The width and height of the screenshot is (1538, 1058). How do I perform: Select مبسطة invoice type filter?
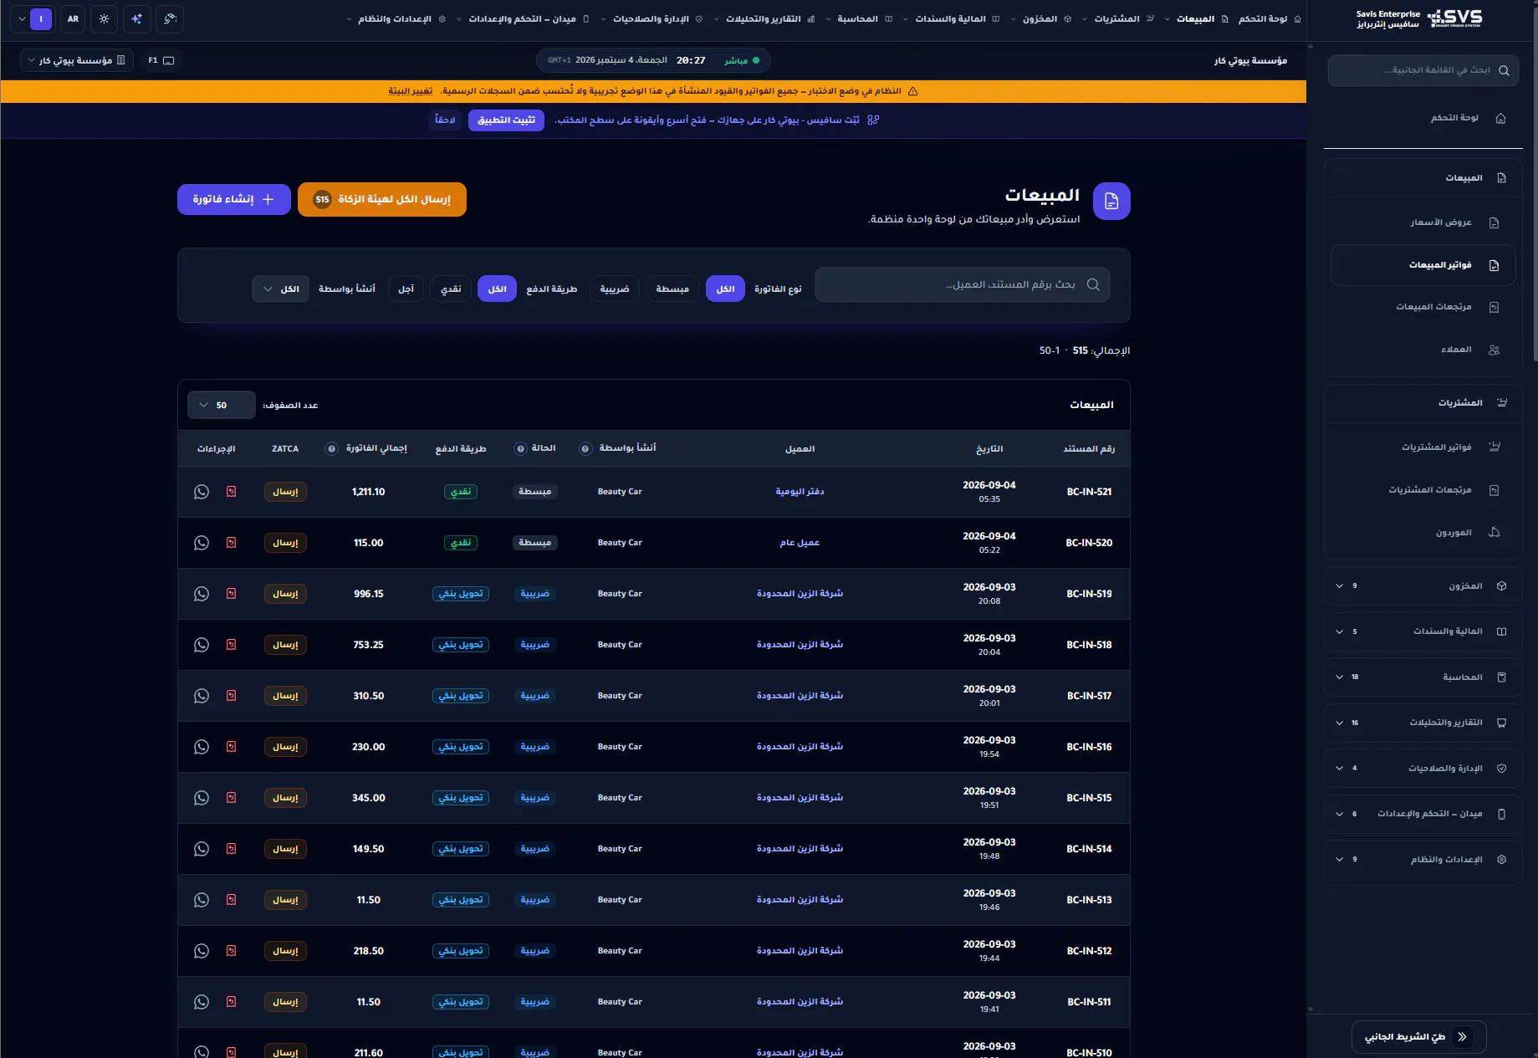672,289
